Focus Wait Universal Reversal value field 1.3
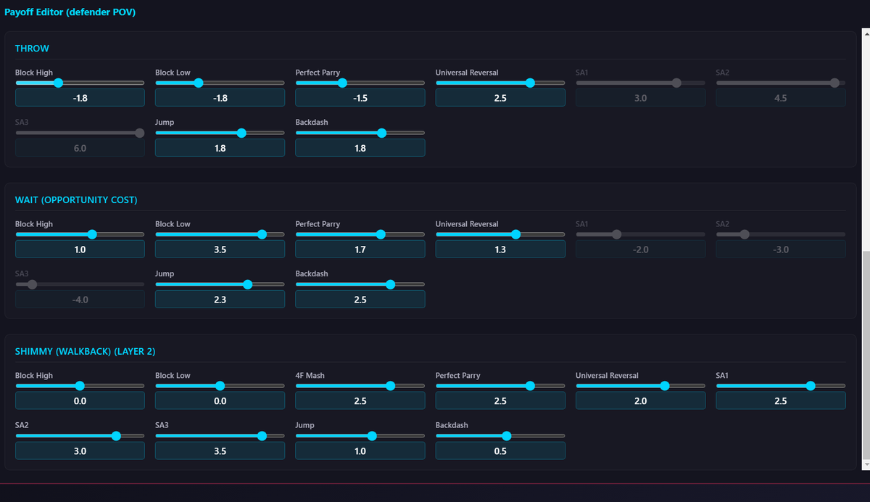870x502 pixels. tap(500, 250)
